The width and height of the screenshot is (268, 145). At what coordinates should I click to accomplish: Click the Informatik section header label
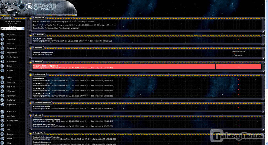click(40, 74)
